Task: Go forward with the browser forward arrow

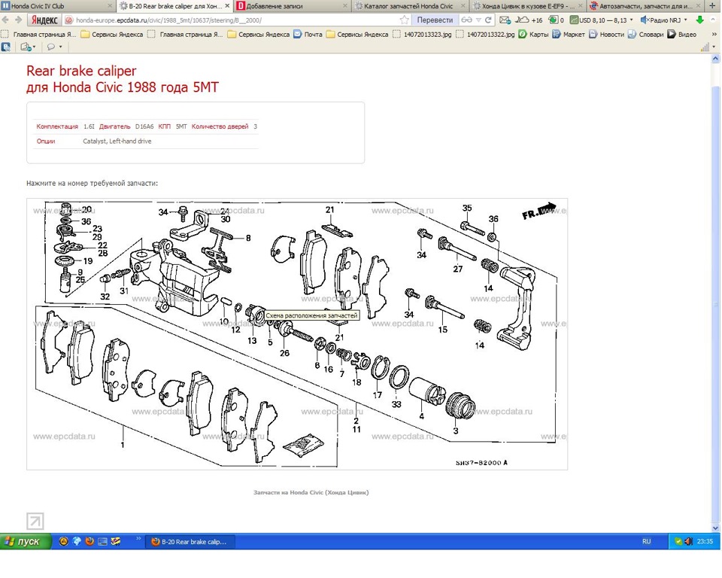Action: click(18, 20)
